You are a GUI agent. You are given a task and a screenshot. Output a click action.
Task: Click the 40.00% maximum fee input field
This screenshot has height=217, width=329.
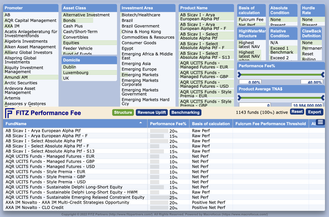pyautogui.click(x=312, y=82)
